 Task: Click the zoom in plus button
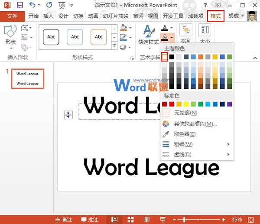(223, 220)
